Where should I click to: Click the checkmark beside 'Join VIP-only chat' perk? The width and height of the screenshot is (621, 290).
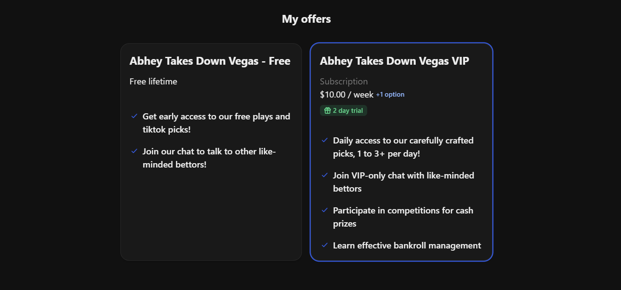point(325,175)
